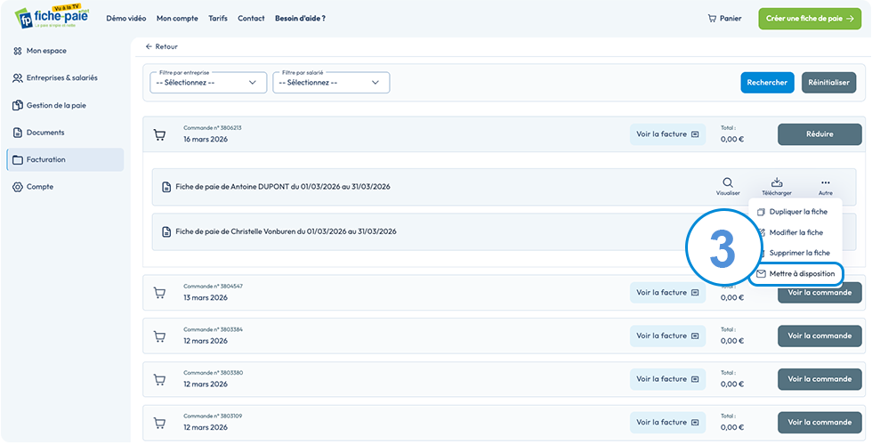Expand Filtre par salarié dropdown
Viewport: 872px width, 445px height.
pyautogui.click(x=331, y=82)
